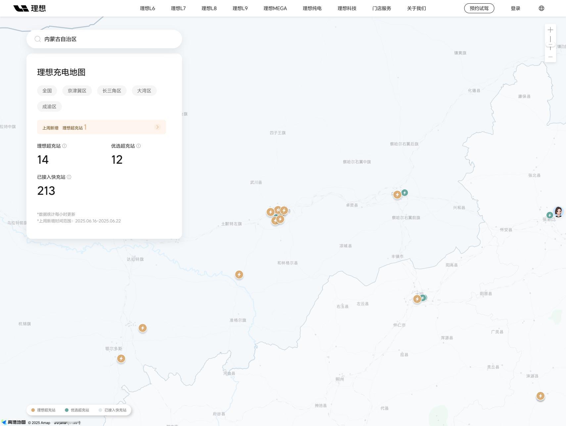Open the 理想纯电 menu
This screenshot has height=426, width=566.
(312, 8)
